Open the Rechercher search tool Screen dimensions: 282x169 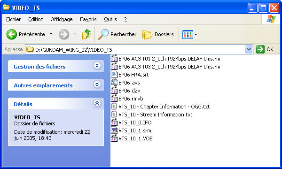click(117, 34)
